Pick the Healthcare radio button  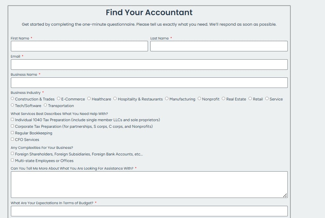(89, 98)
